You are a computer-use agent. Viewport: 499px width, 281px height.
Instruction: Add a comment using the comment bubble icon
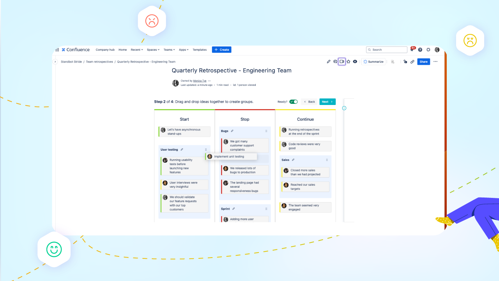click(335, 61)
